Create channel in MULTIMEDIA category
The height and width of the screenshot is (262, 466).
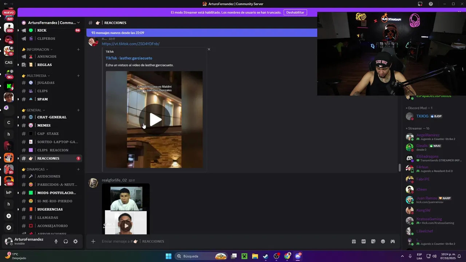(78, 76)
